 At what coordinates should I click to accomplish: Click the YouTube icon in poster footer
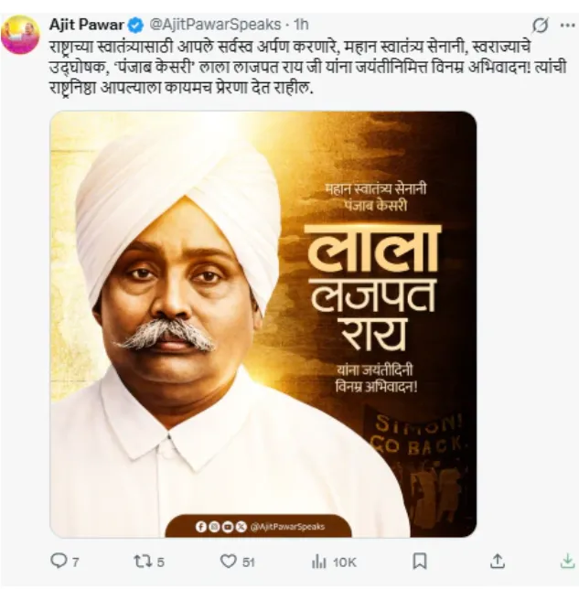[228, 527]
